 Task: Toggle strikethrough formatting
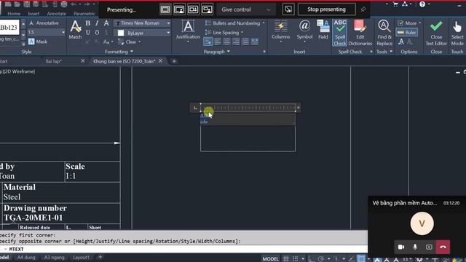pyautogui.click(x=106, y=23)
